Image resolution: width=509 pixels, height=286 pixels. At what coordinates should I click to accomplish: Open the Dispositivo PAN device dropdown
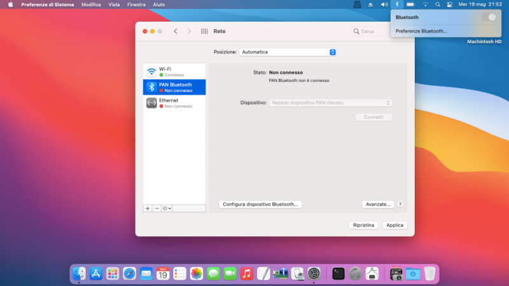coord(331,102)
